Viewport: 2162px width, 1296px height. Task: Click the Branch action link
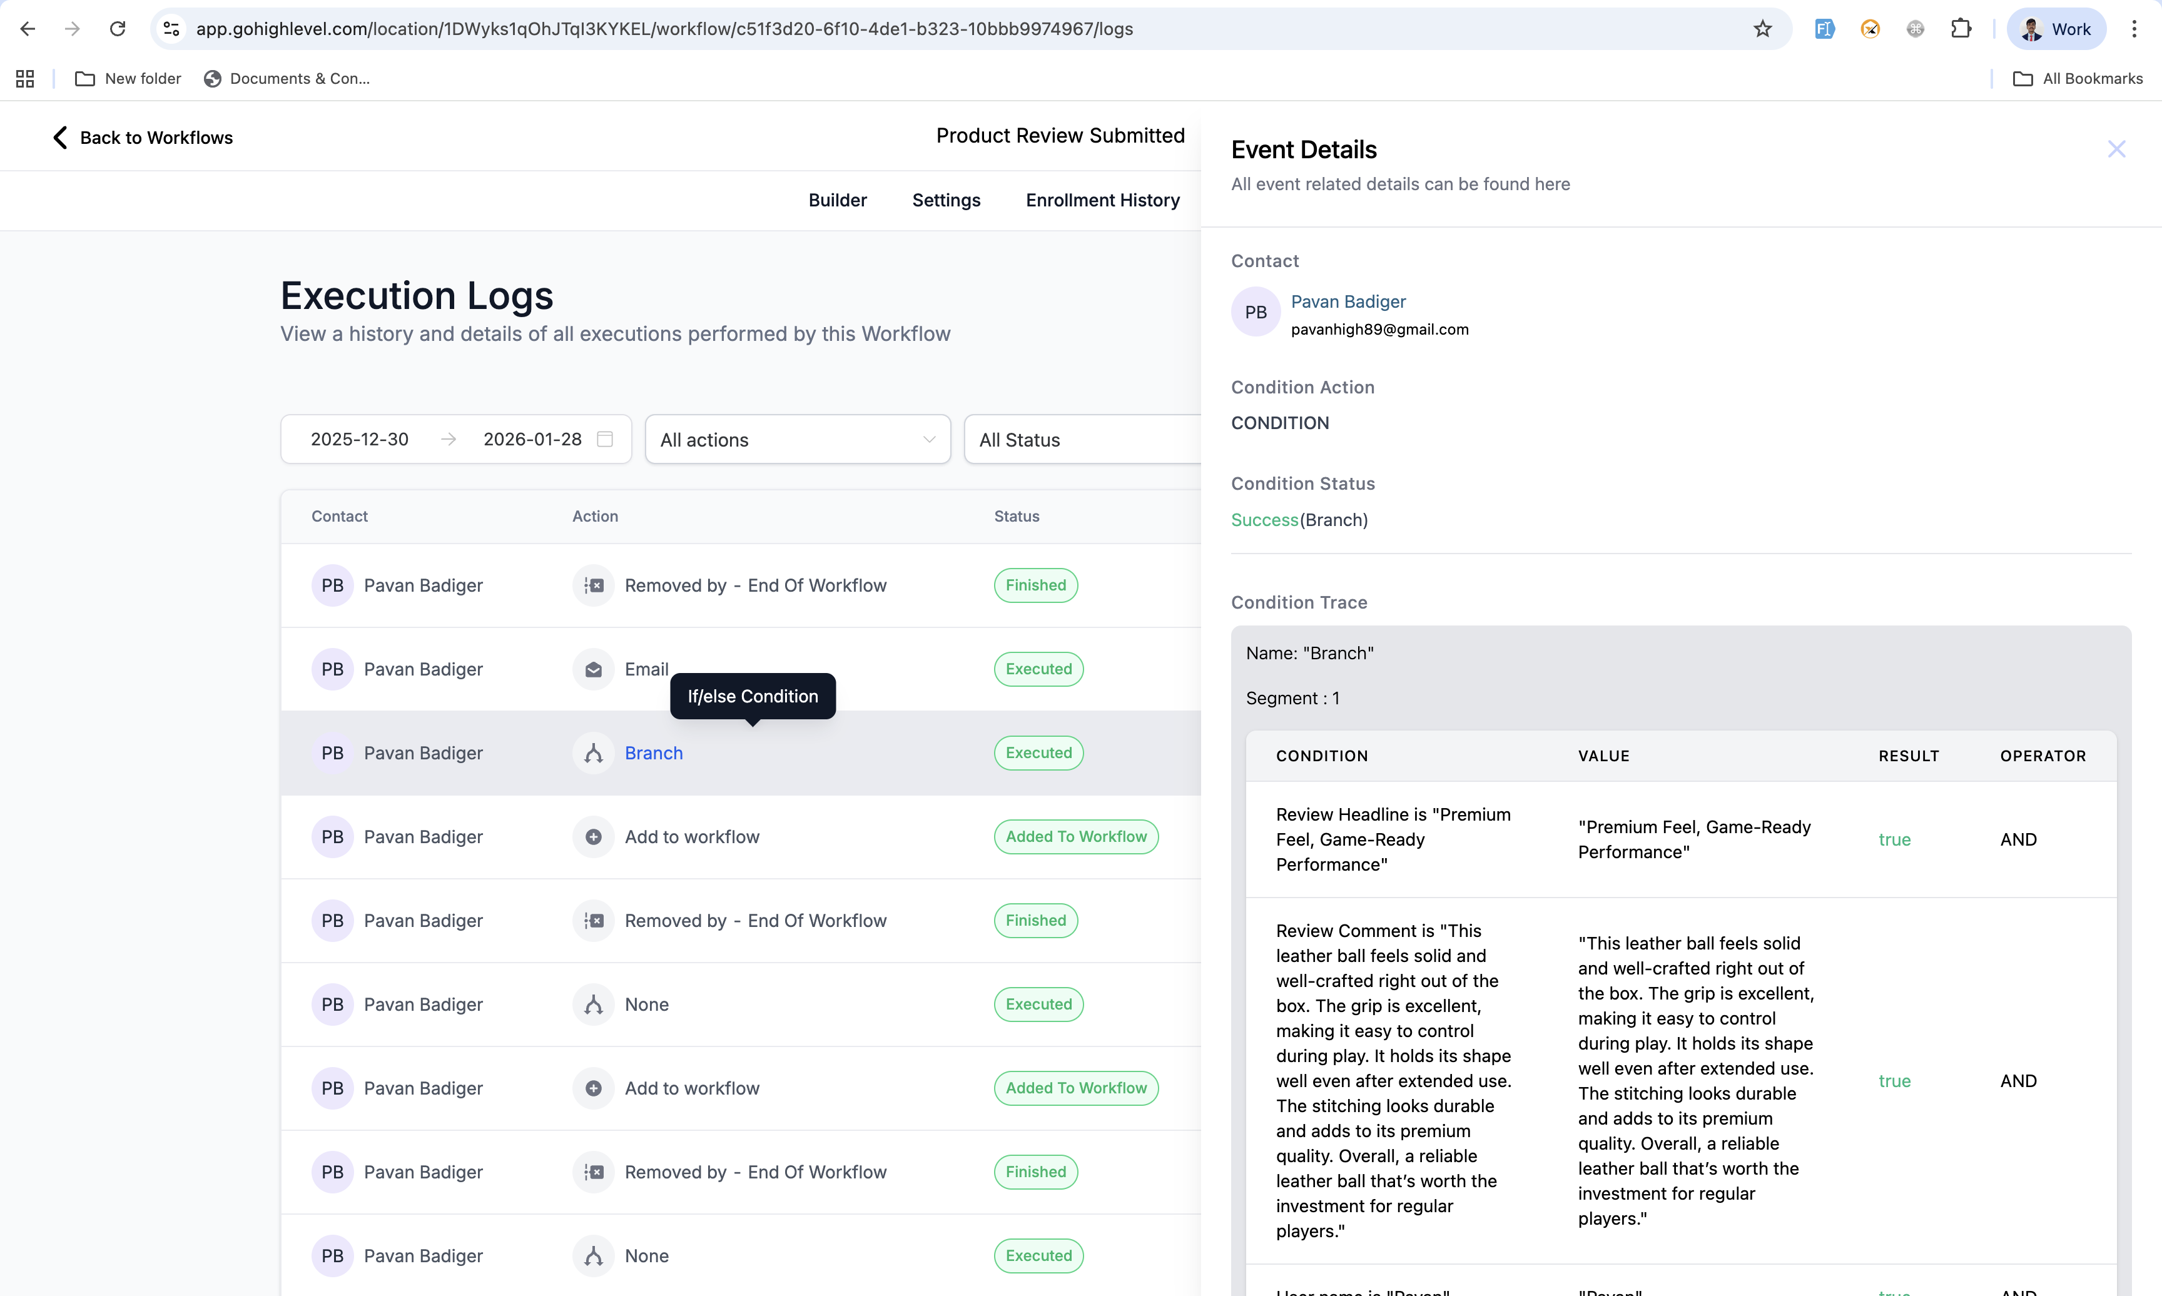(x=653, y=753)
